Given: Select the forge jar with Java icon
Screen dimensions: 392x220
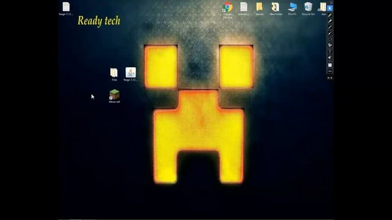Looking at the screenshot, I should coord(130,74).
